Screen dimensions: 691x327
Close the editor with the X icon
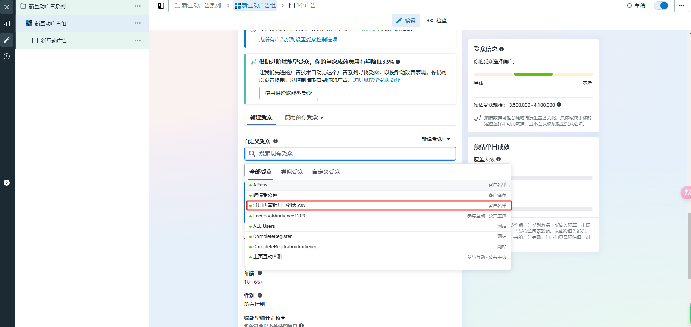pyautogui.click(x=7, y=7)
